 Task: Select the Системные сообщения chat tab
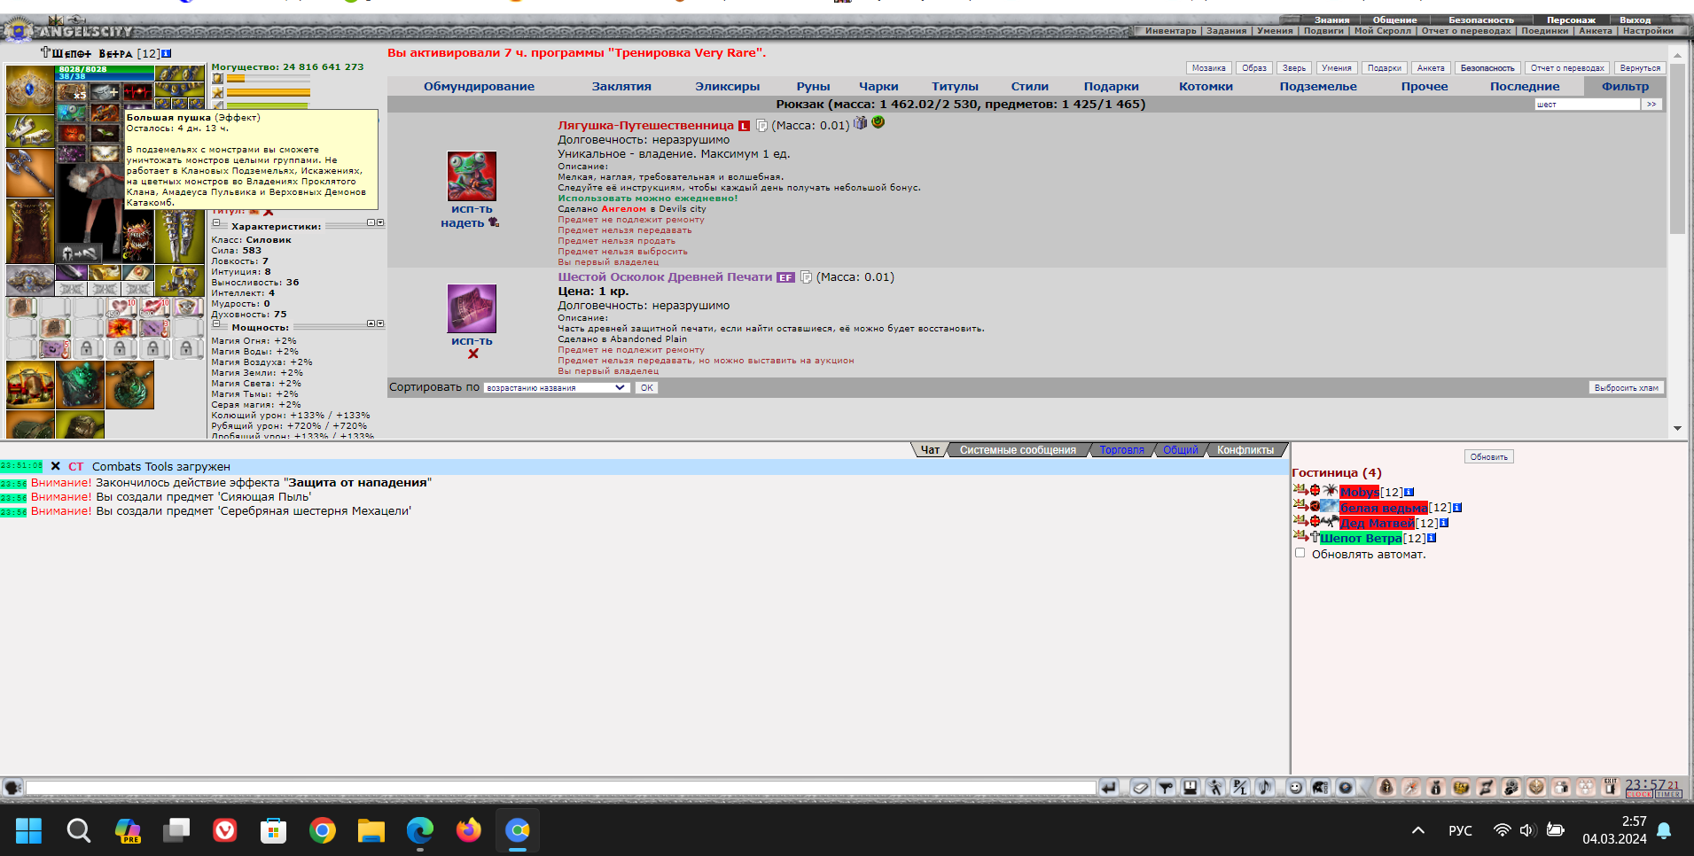point(1018,450)
